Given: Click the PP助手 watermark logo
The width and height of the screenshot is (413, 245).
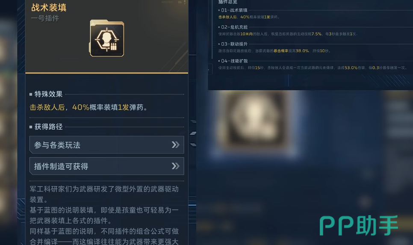Looking at the screenshot, I should coord(359,225).
